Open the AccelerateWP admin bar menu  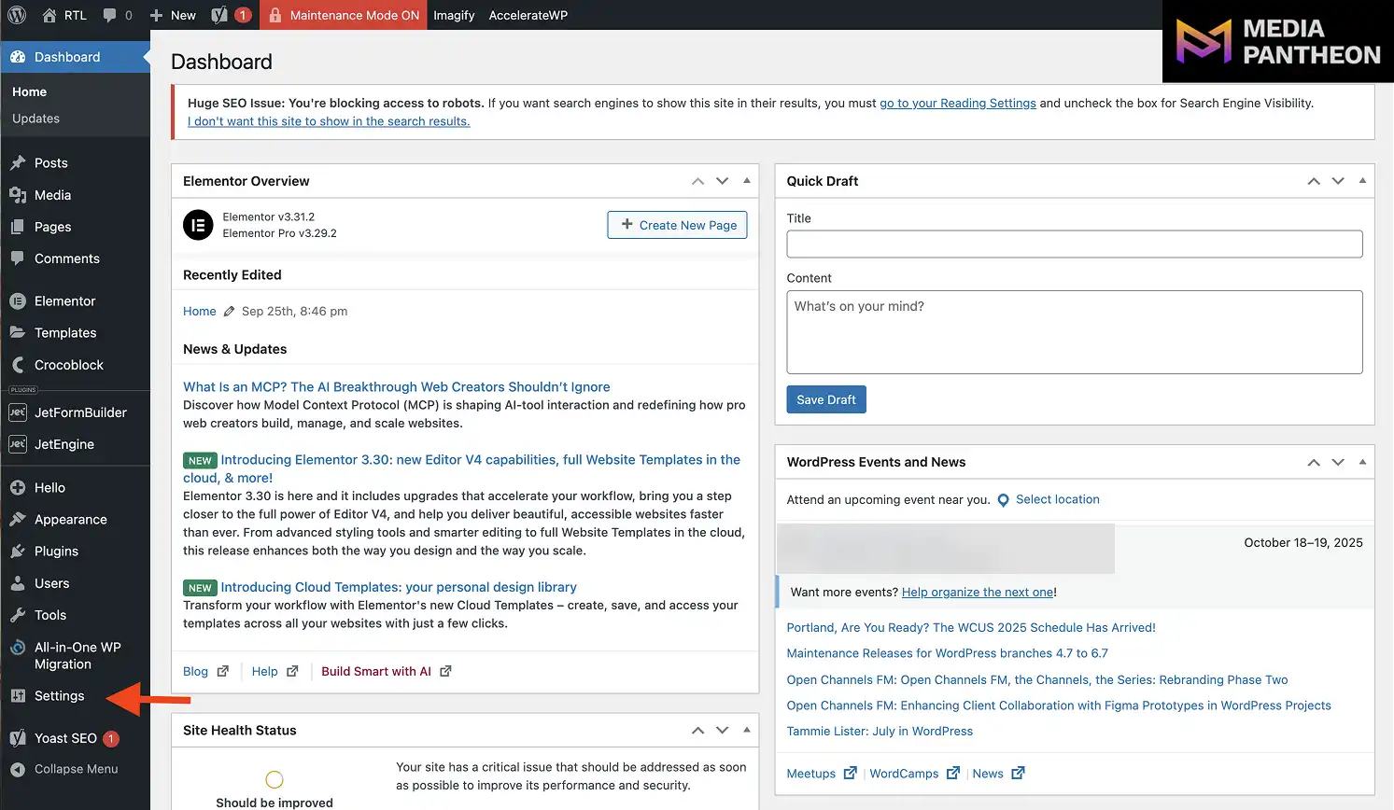point(528,15)
